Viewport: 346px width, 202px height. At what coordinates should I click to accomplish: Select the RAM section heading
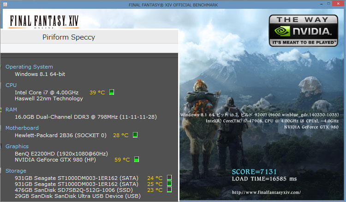coord(11,110)
